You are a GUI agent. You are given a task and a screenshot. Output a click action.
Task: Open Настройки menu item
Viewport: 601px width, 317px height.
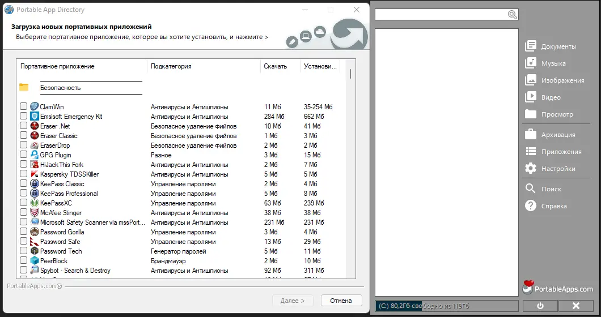pyautogui.click(x=549, y=169)
